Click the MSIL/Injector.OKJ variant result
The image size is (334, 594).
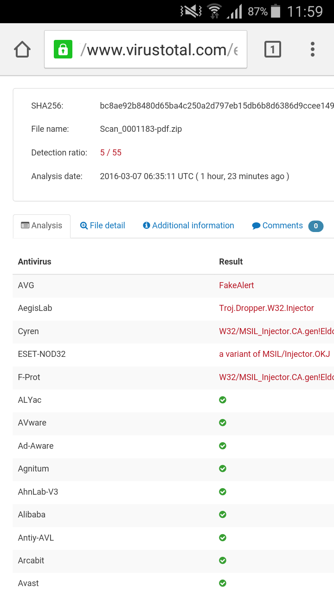(275, 354)
